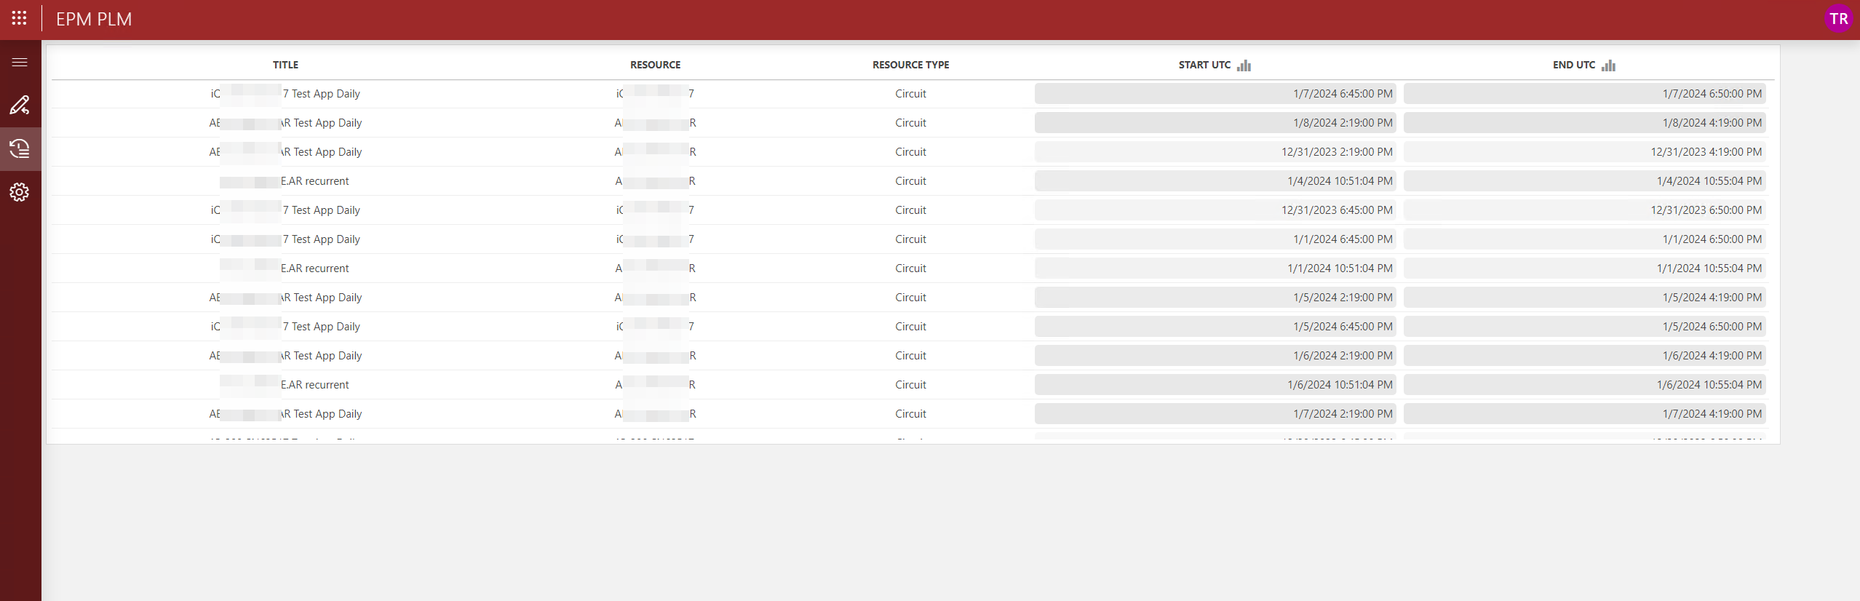Click the recurrent title in the 1/4/2024 row
The image size is (1860, 601).
tap(285, 181)
